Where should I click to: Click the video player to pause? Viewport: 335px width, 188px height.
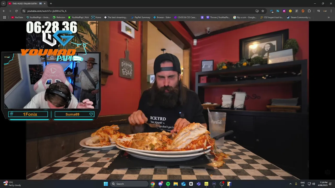(x=167, y=100)
